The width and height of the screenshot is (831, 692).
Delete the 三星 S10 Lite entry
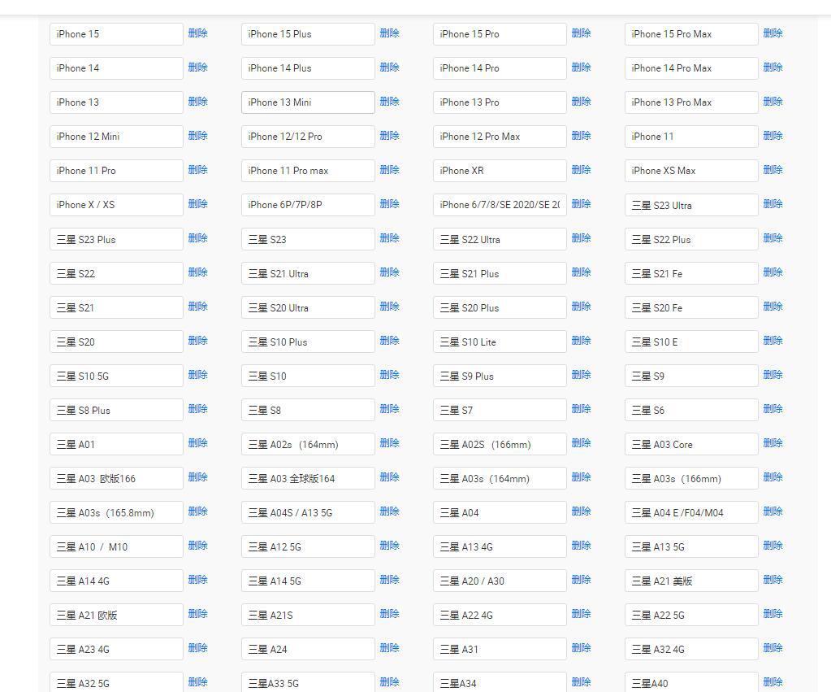pos(581,341)
